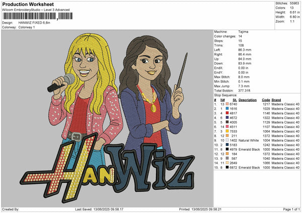The height and width of the screenshot is (213, 302).
Task: Click the 'Production Worksheet' title
Action: point(28,4)
